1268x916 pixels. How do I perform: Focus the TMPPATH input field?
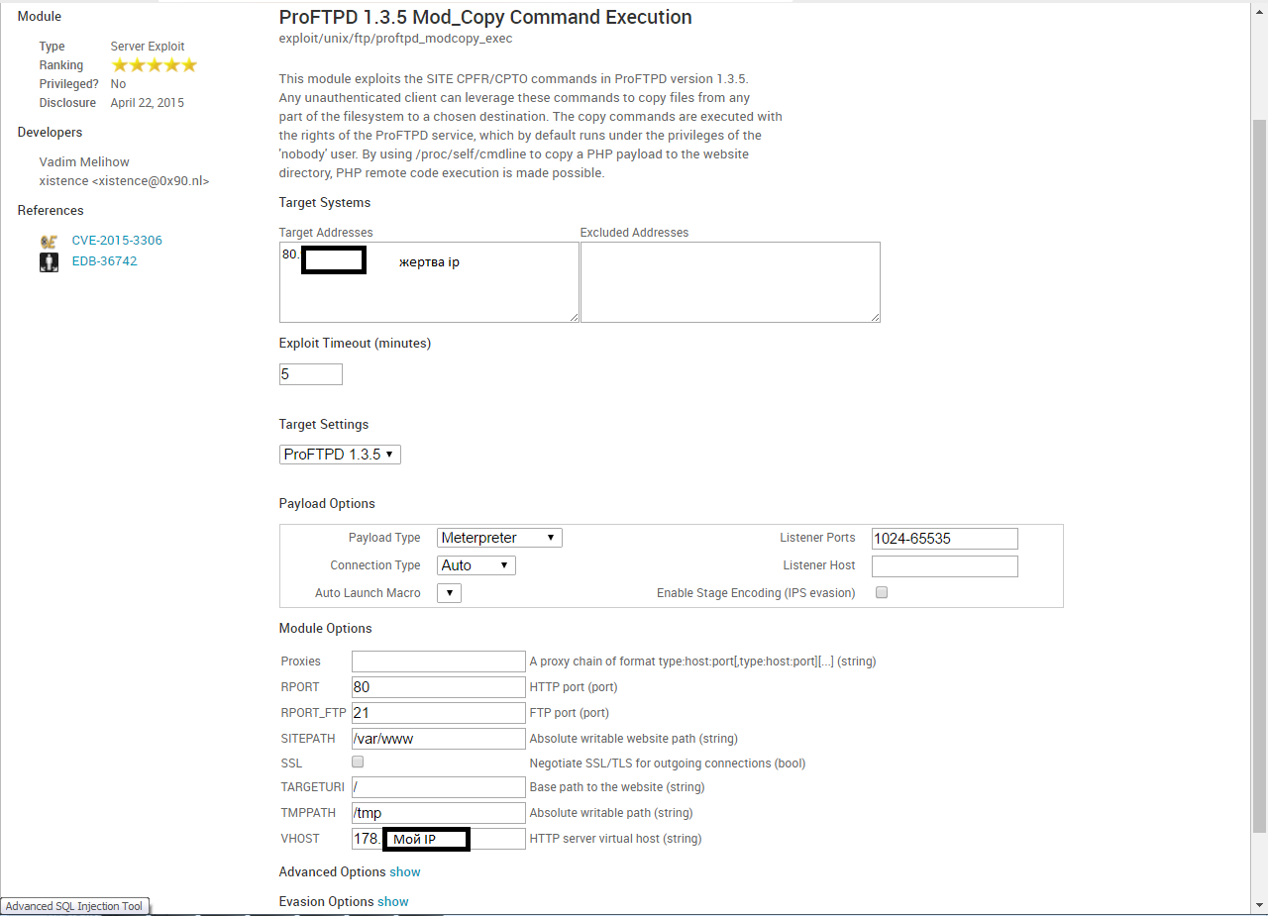pos(438,813)
